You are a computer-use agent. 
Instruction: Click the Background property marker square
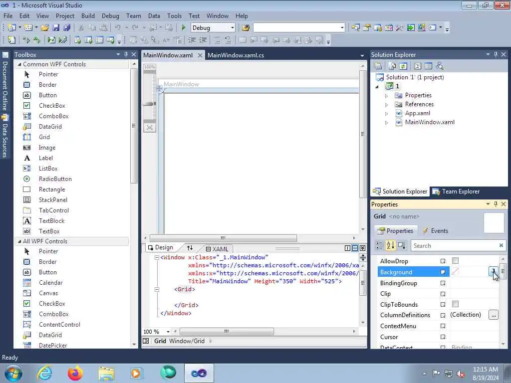point(443,272)
